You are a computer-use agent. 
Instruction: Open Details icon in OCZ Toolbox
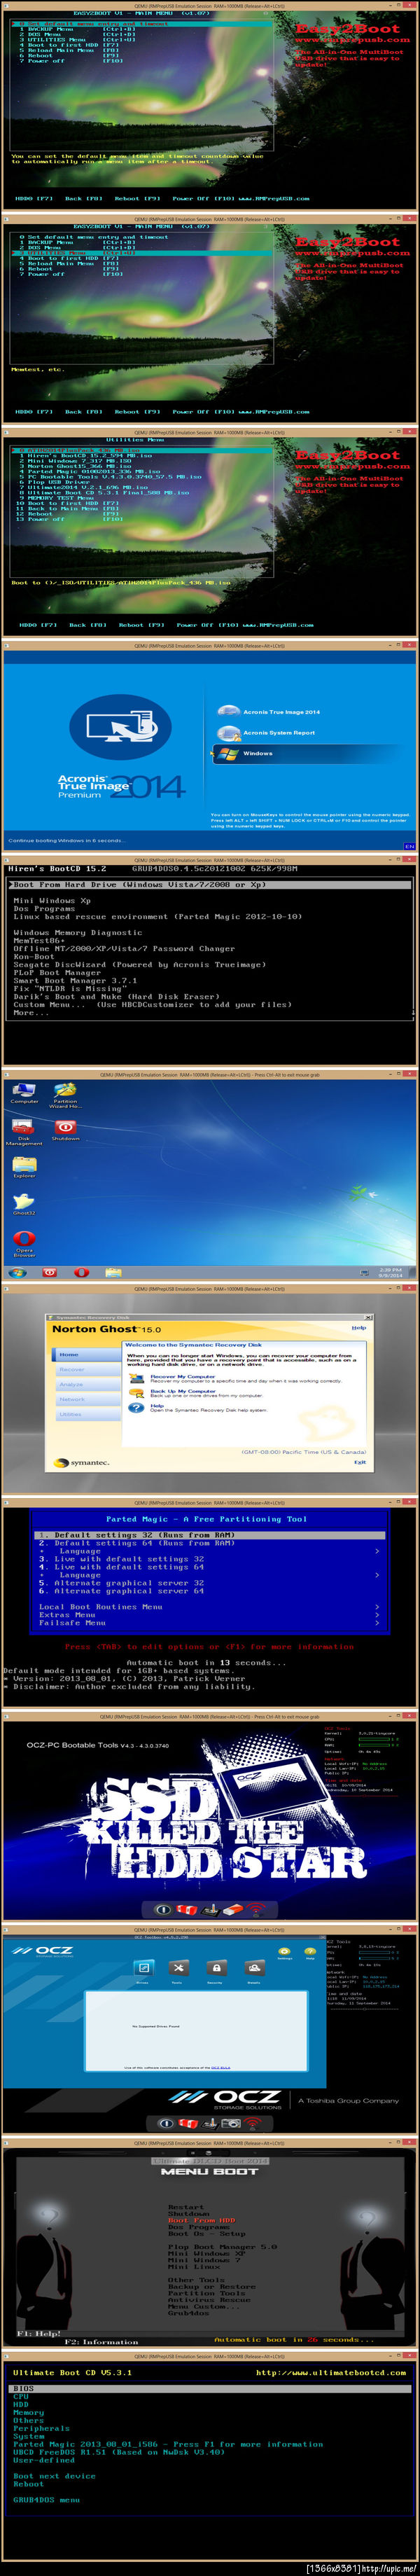[x=254, y=1970]
